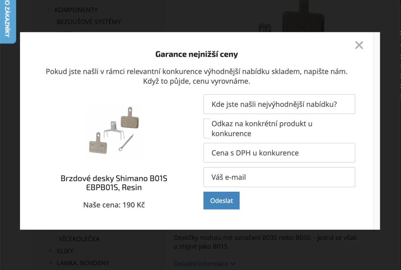This screenshot has width=401, height=270.
Task: Close the Garance nejnižší ceny dialog
Action: [x=359, y=45]
